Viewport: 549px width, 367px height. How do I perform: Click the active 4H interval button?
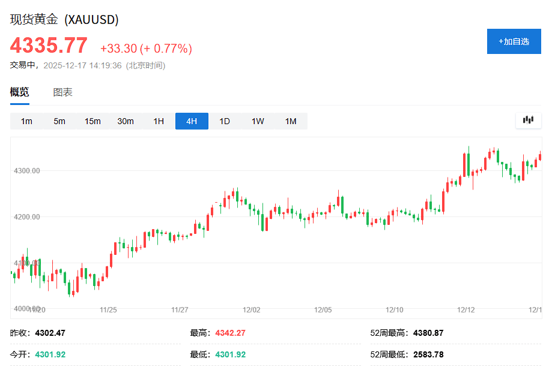coord(192,121)
